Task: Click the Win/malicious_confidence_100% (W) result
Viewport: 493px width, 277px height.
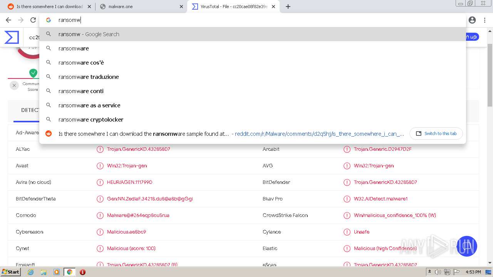Action: [x=395, y=215]
